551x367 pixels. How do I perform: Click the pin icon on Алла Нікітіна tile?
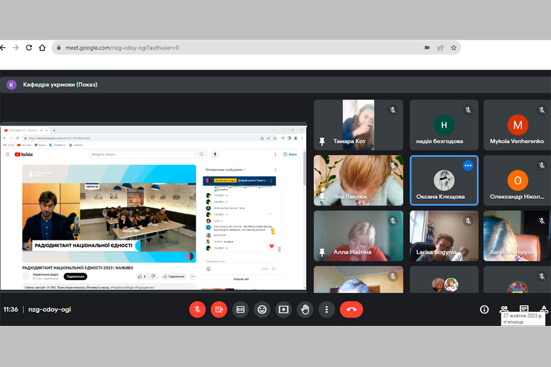322,252
